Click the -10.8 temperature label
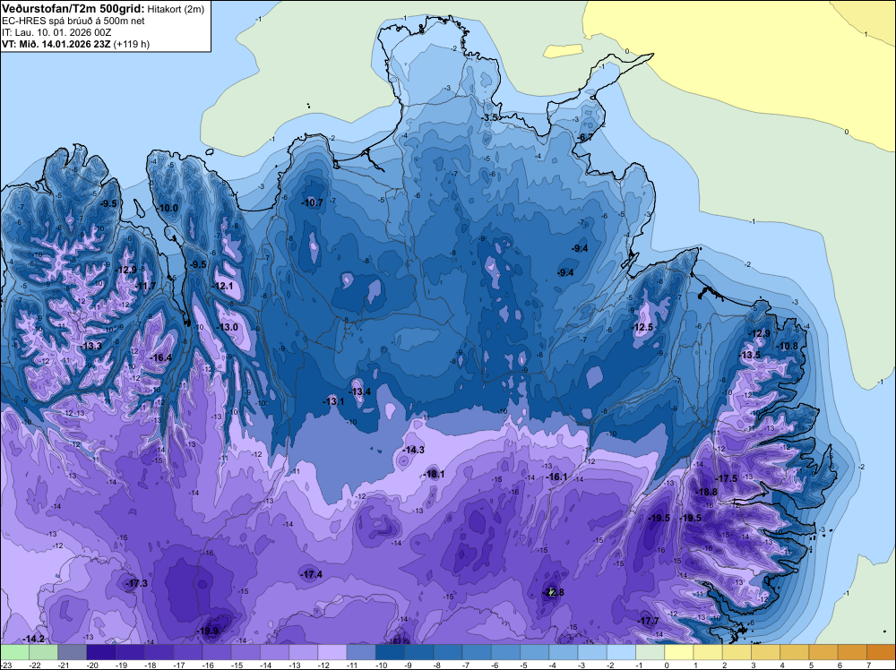 coord(788,346)
